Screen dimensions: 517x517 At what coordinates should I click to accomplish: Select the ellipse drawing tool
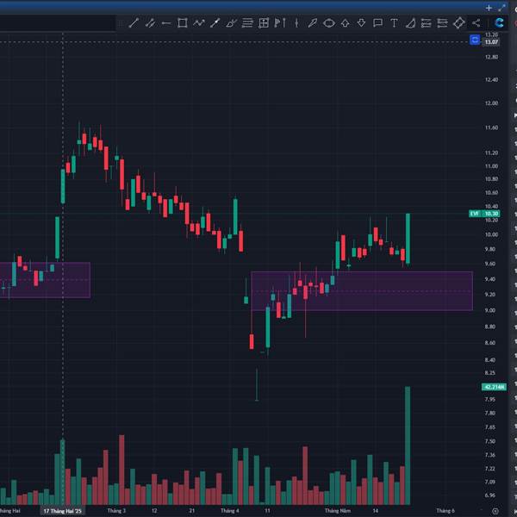(329, 23)
